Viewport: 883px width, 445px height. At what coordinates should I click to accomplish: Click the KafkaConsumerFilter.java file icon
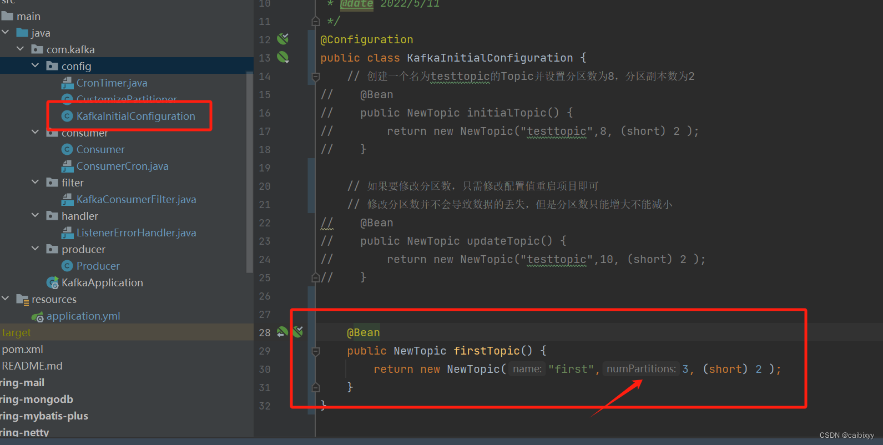[x=67, y=199]
